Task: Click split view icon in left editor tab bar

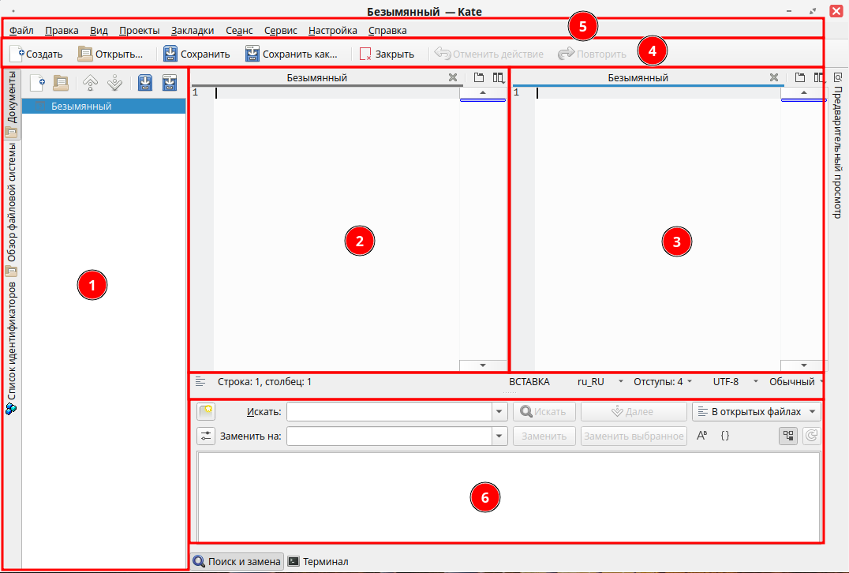Action: [x=498, y=77]
